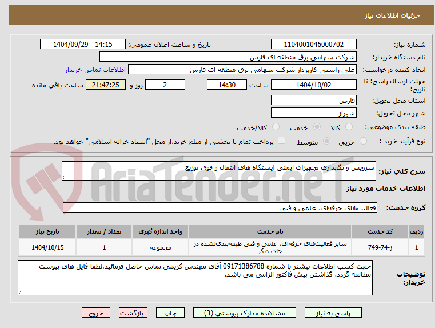
Task: Click the description textarea resize handle
Action: pyautogui.click(x=65, y=178)
